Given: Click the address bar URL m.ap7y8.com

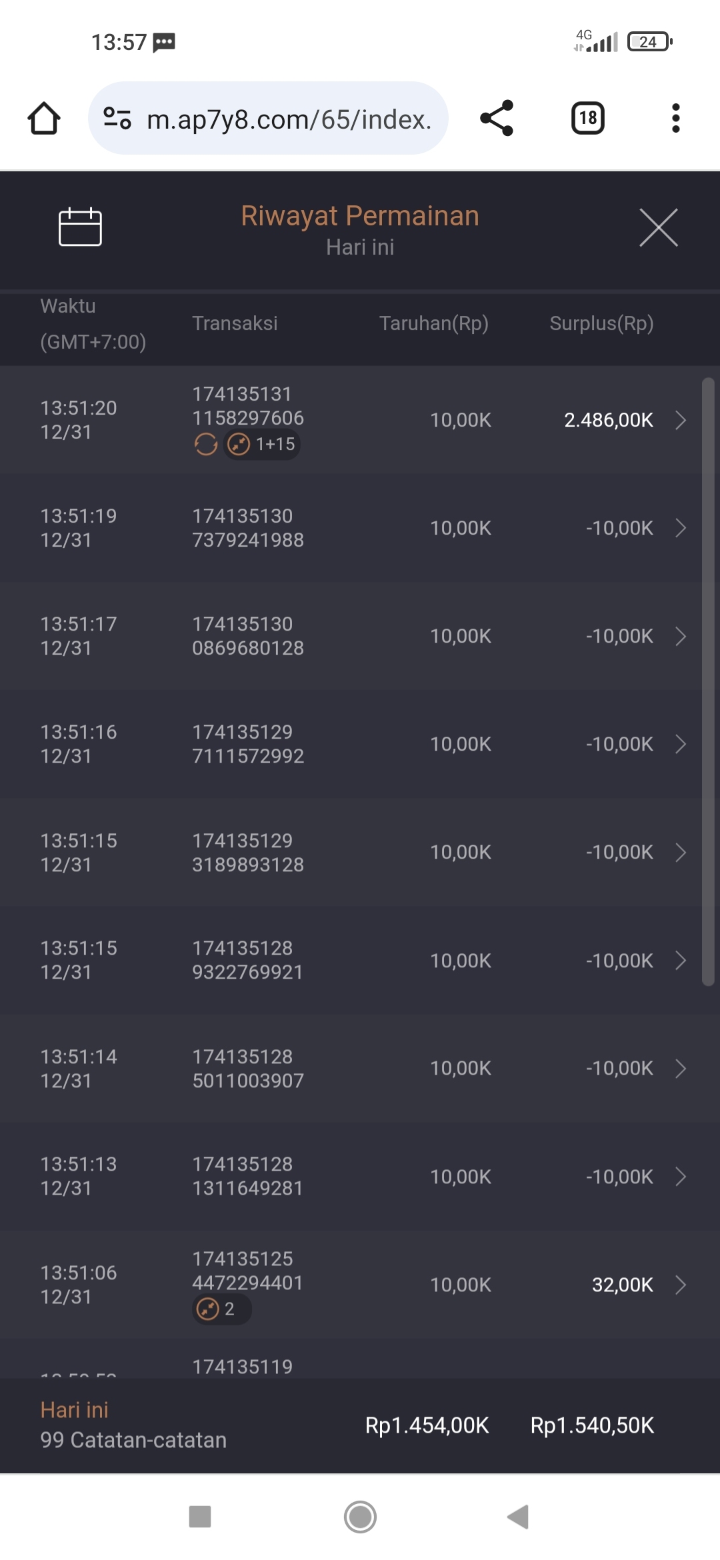Looking at the screenshot, I should click(x=288, y=119).
